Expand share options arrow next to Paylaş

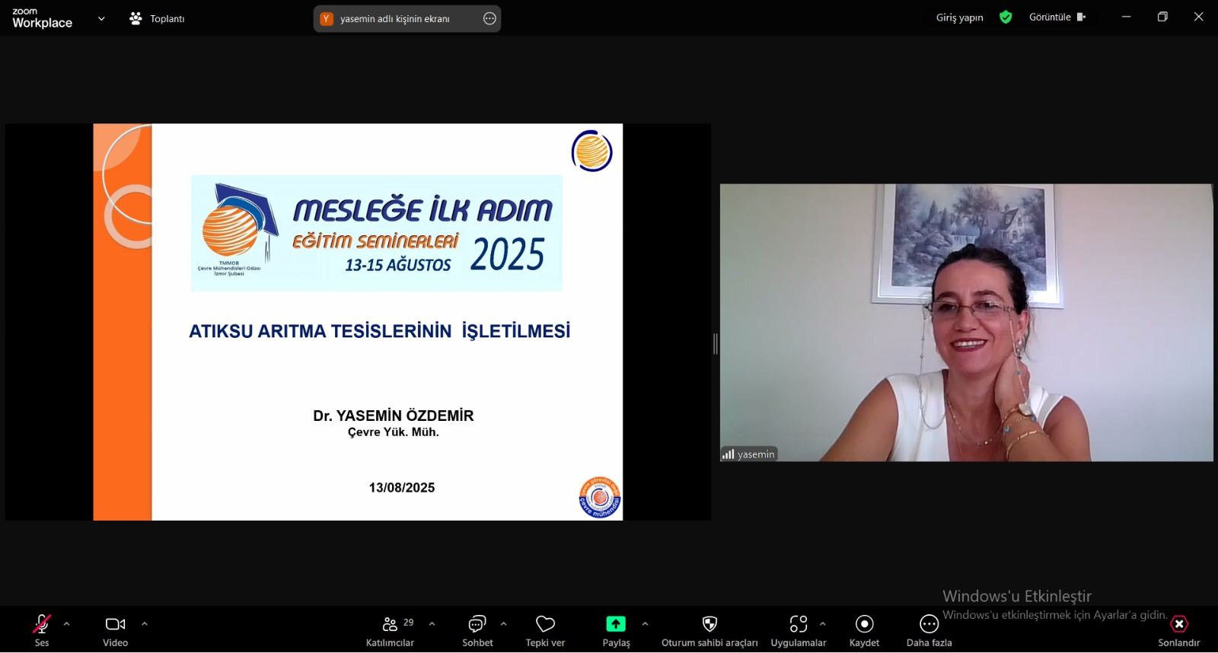pyautogui.click(x=645, y=624)
